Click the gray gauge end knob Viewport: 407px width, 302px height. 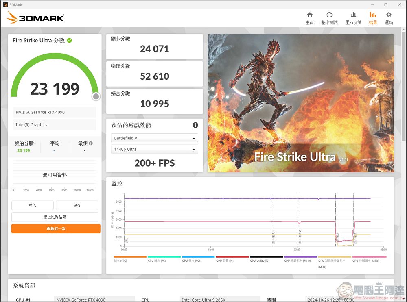[96, 96]
